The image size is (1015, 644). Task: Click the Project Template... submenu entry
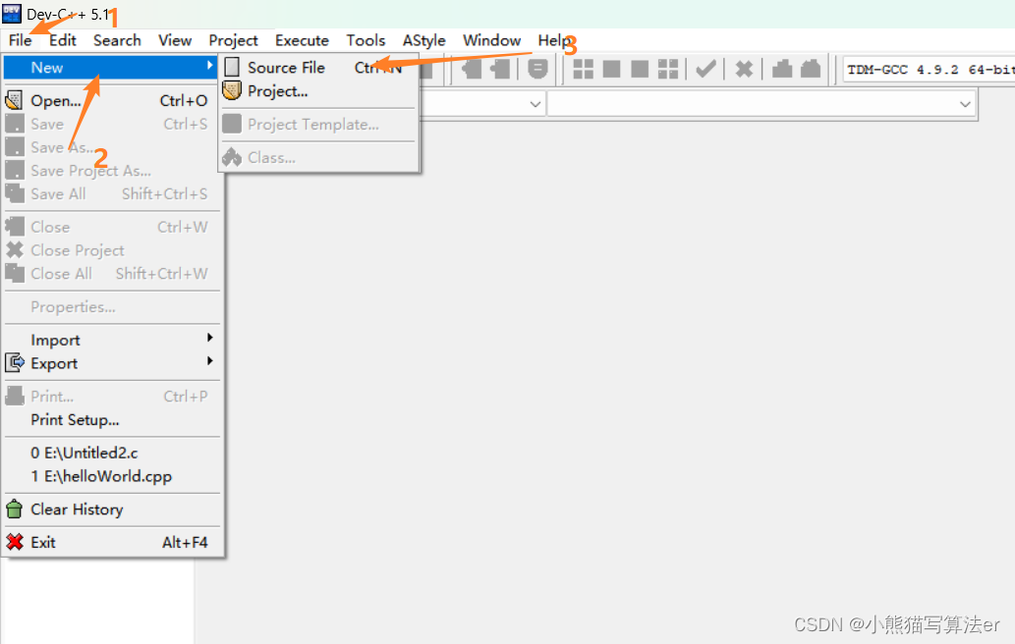(x=319, y=124)
